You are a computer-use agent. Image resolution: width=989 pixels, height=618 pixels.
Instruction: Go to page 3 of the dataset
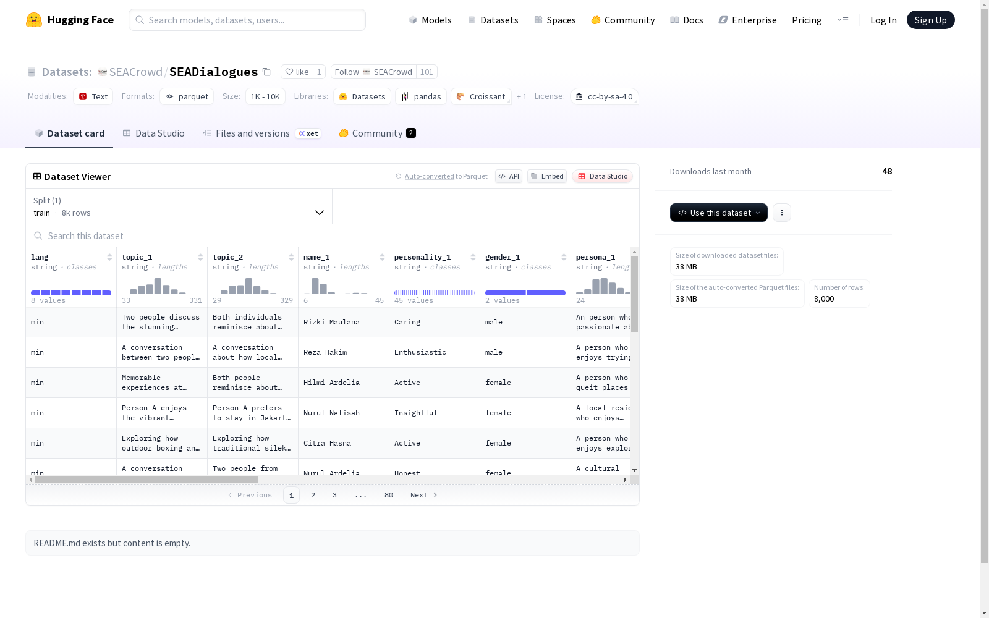coord(335,495)
